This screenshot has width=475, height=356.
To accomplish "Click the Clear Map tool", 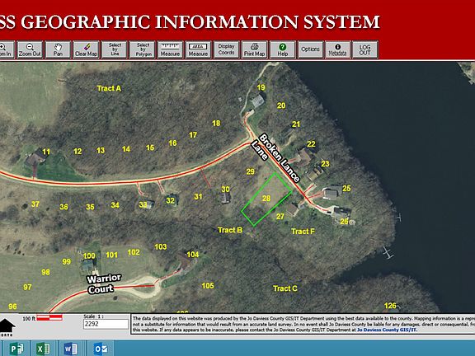I will pyautogui.click(x=86, y=49).
